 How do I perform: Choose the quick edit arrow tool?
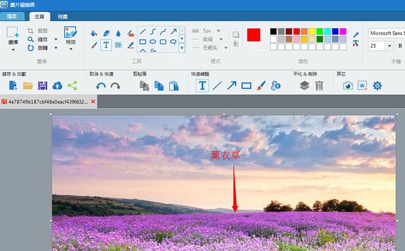pos(231,86)
